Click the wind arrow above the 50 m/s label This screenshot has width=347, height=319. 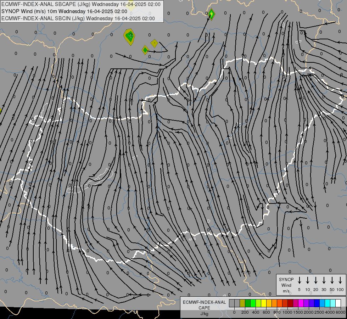[332, 280]
